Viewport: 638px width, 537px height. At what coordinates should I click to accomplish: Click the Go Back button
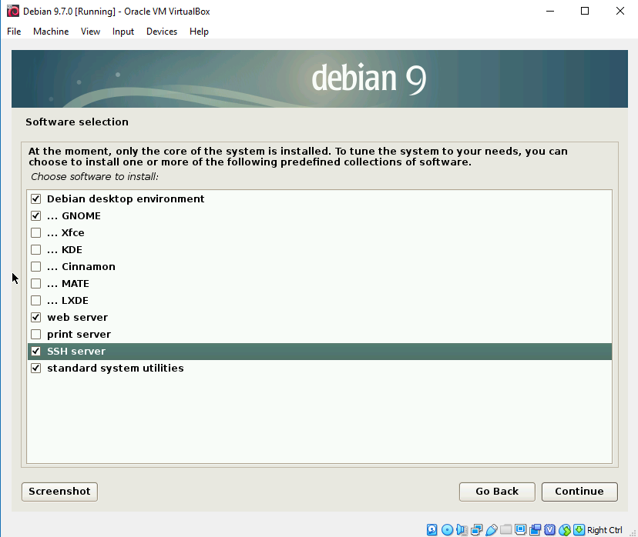click(497, 492)
